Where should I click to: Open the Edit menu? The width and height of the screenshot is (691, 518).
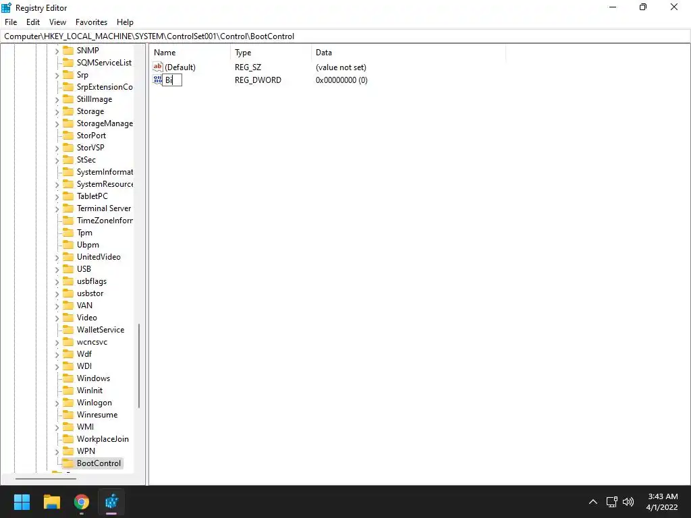click(x=33, y=22)
